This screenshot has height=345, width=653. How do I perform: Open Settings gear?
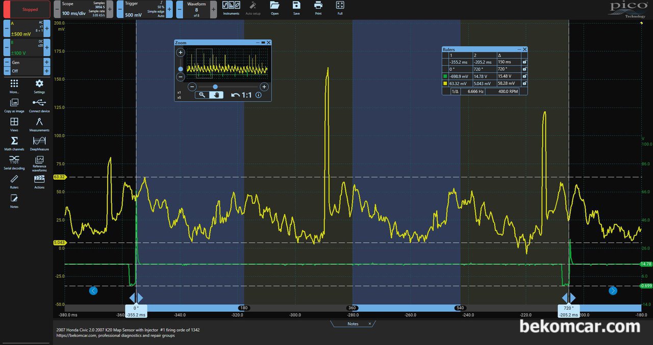[x=39, y=86]
